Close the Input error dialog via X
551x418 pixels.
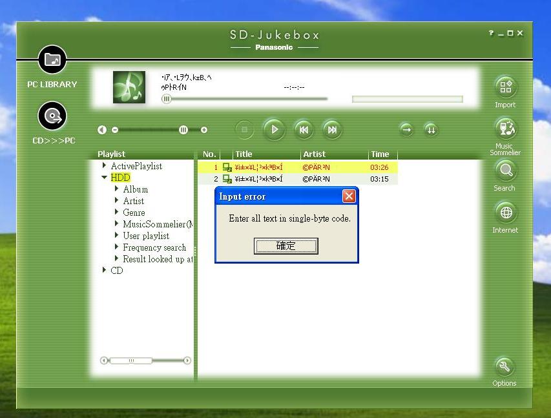[349, 196]
